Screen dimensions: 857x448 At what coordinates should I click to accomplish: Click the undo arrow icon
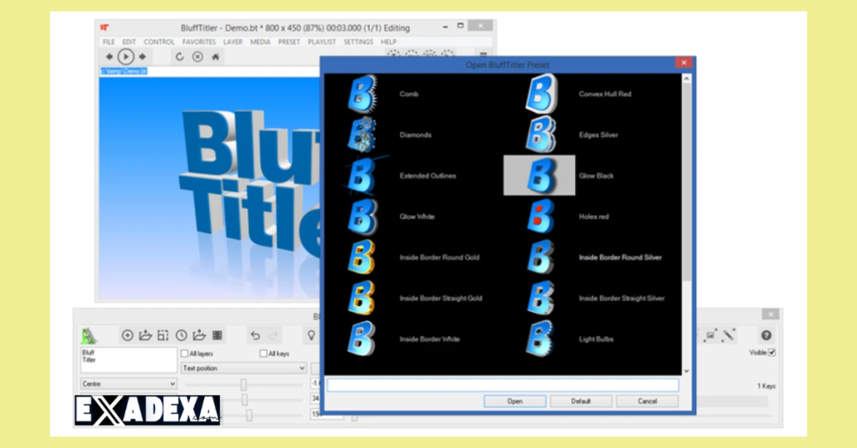click(x=255, y=336)
